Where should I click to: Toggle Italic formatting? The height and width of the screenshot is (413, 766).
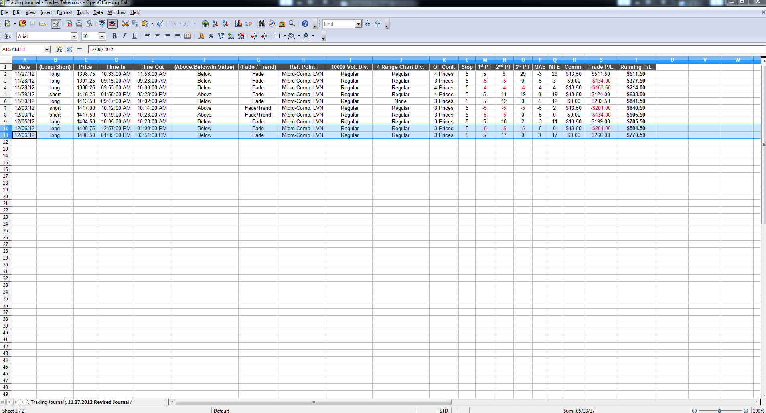(x=124, y=36)
